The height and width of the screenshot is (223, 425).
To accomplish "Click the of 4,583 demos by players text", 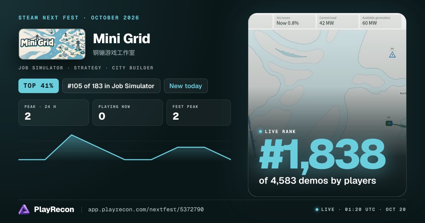I will (317, 181).
